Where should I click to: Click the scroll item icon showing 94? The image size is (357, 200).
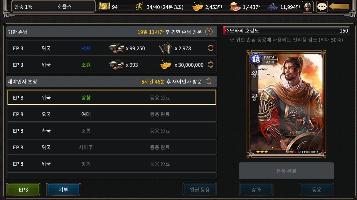104,7
